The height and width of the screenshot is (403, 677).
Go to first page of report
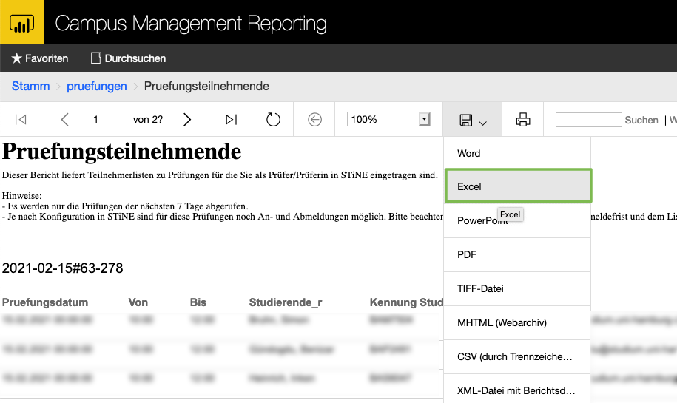click(21, 119)
